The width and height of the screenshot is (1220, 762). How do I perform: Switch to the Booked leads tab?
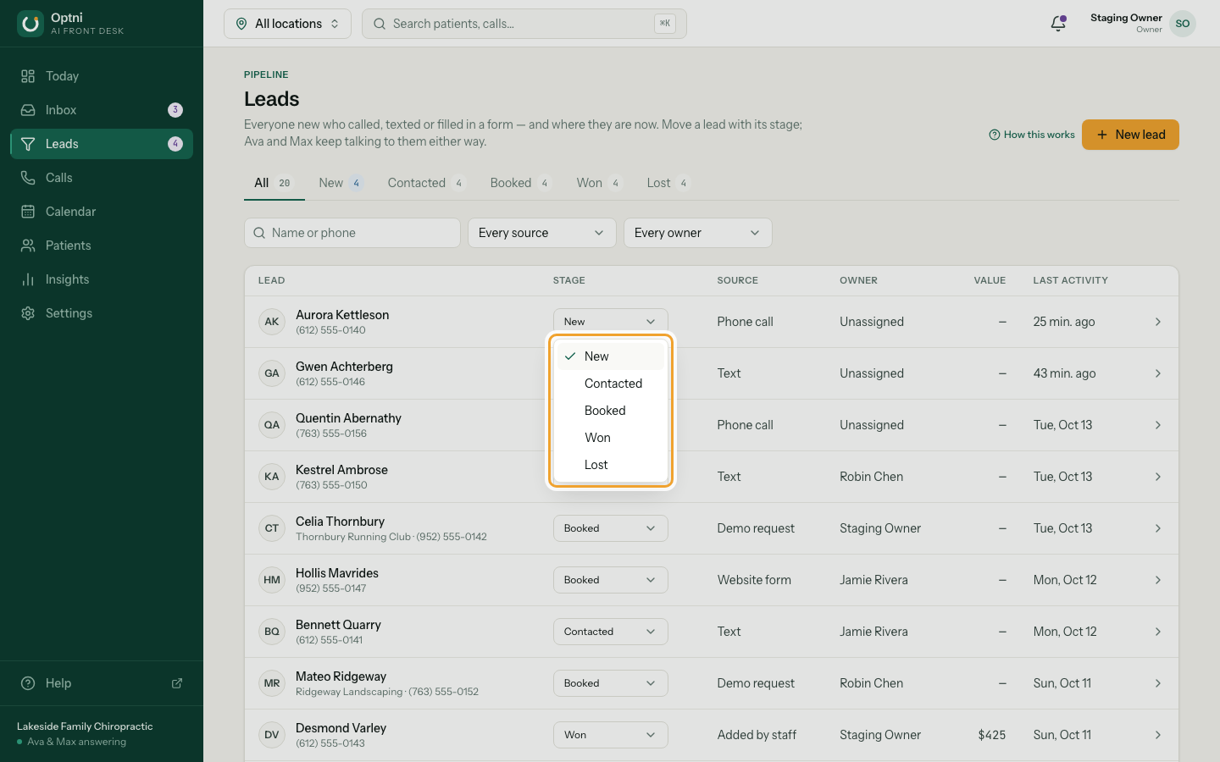click(x=520, y=183)
